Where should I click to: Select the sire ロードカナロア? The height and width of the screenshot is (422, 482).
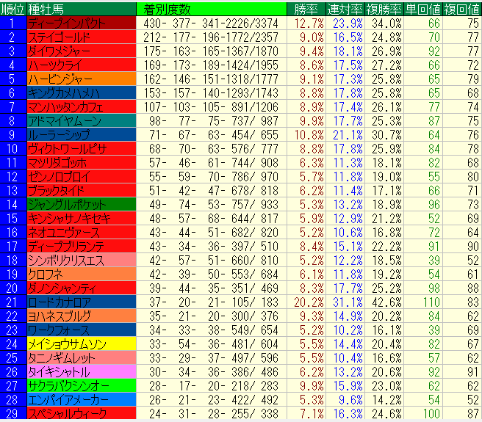tap(82, 302)
